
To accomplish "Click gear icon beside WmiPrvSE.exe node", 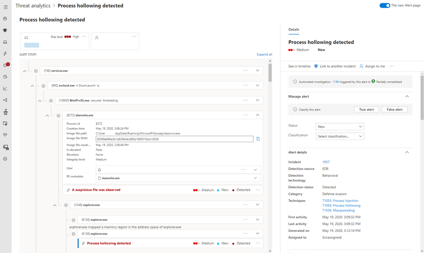I will pos(51,101).
